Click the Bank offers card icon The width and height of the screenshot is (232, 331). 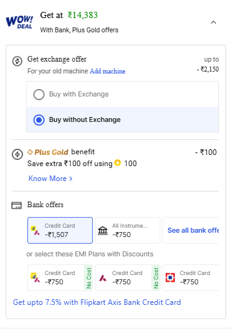click(x=16, y=205)
